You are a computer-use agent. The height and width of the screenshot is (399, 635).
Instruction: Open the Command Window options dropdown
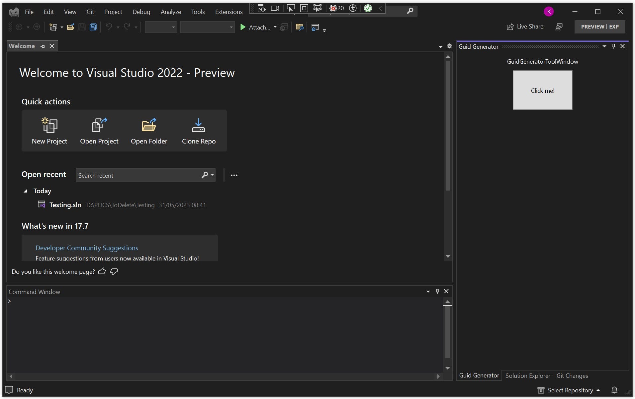click(428, 292)
